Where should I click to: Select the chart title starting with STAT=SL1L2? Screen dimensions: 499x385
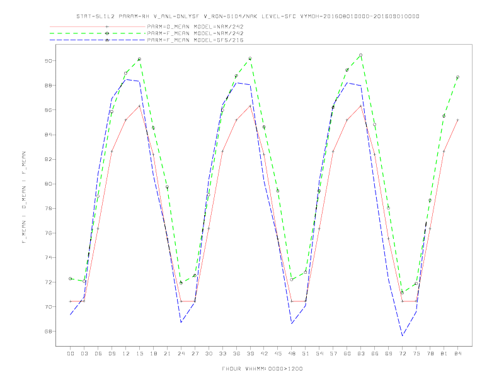[x=248, y=16]
